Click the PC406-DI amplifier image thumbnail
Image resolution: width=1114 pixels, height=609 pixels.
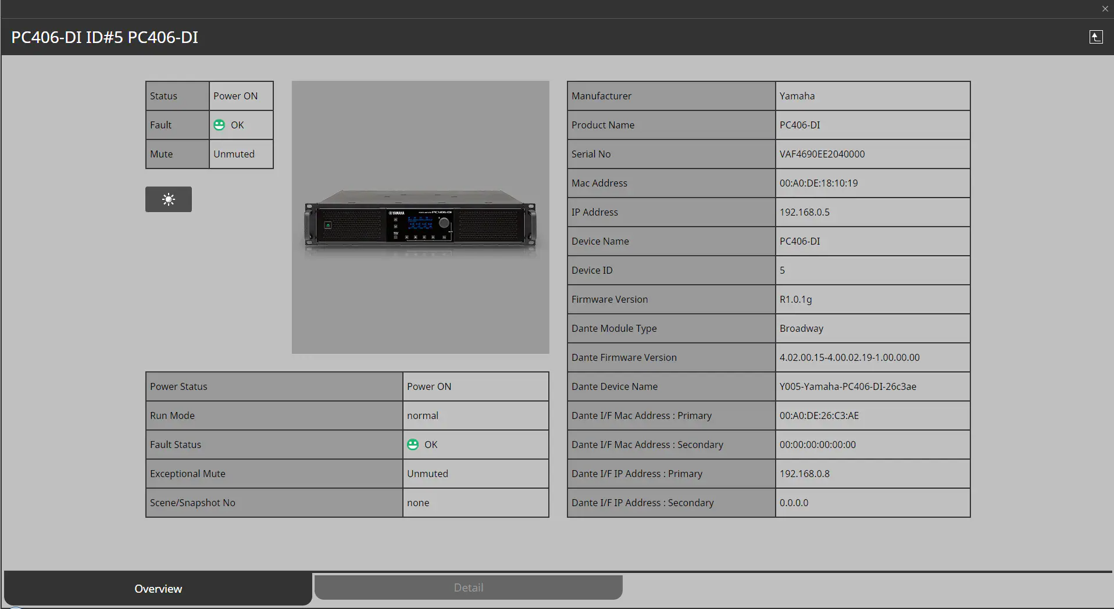420,217
